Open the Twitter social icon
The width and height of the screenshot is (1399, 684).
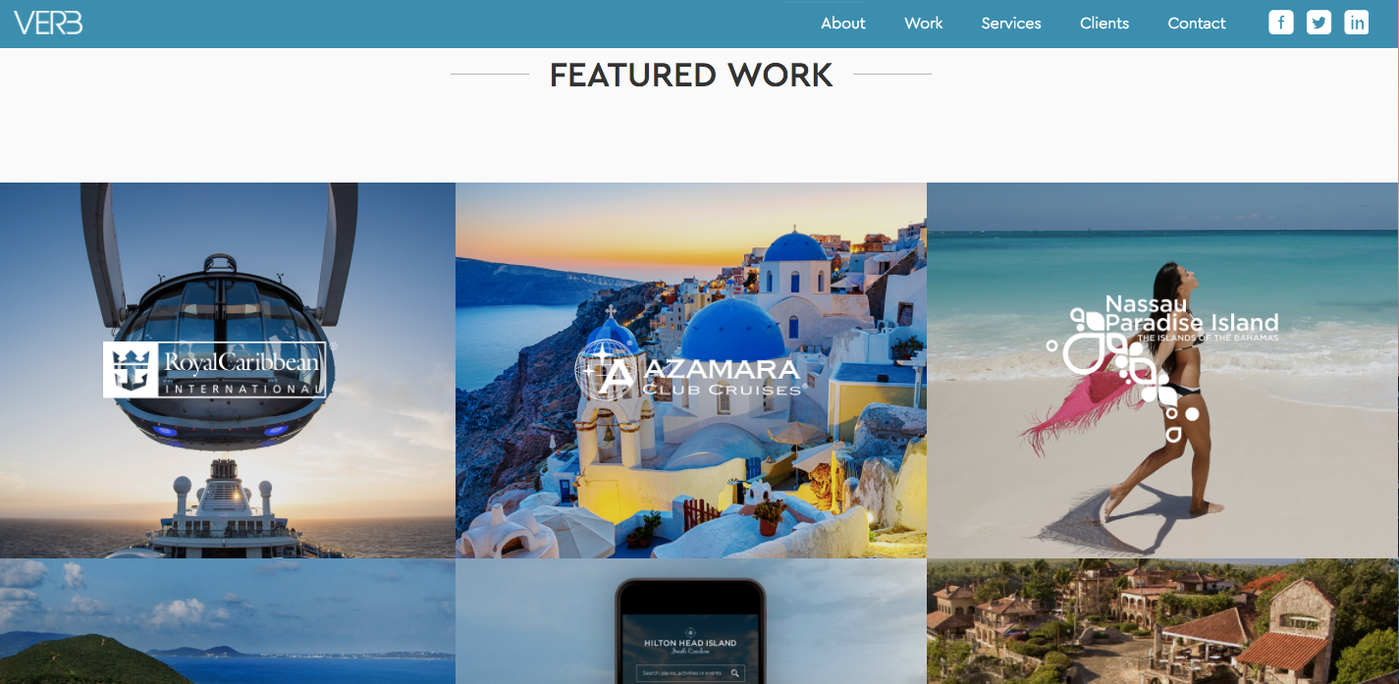click(x=1318, y=23)
